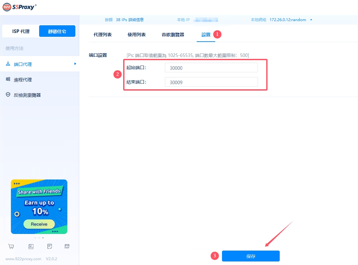Open the bookmark guide book icon
Screen dimensions: 358x265
click(x=31, y=246)
